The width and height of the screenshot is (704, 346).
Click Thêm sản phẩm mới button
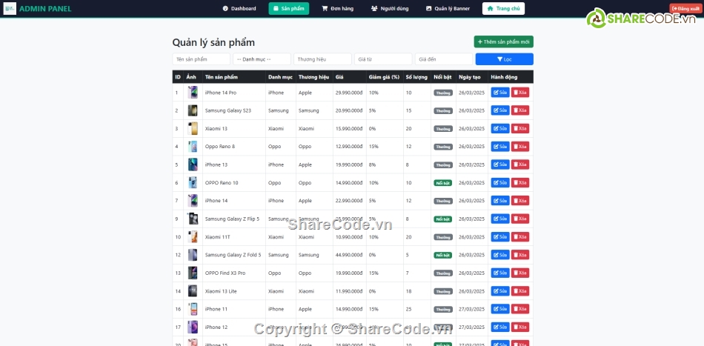[503, 41]
